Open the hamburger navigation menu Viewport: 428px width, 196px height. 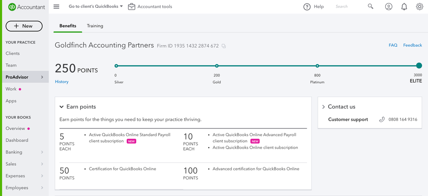(57, 7)
